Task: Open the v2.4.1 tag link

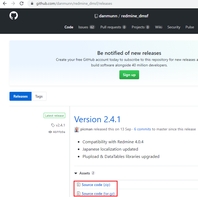Action: (x=60, y=125)
